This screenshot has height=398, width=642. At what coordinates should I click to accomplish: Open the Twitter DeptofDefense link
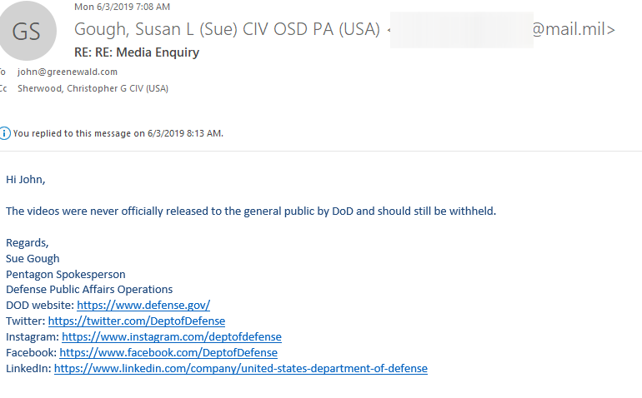point(137,321)
